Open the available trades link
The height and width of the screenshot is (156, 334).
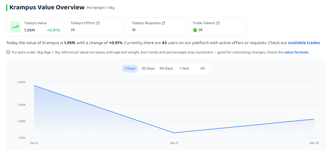tap(304, 43)
